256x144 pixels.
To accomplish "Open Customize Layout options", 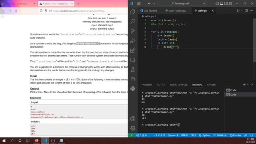I will coord(230,4).
